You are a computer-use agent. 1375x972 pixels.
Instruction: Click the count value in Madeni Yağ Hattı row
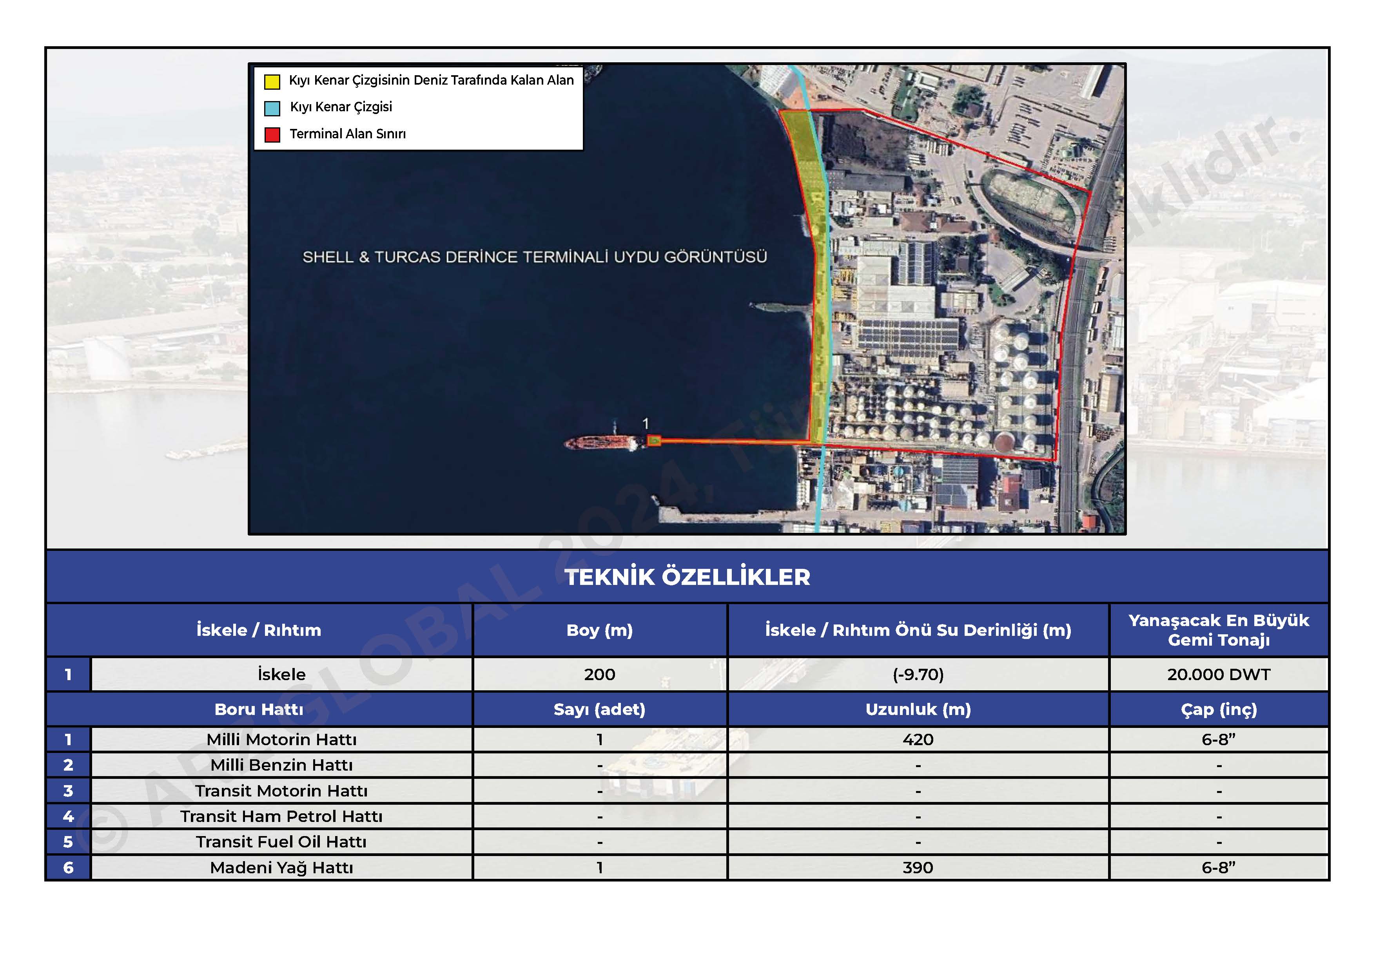tap(599, 868)
